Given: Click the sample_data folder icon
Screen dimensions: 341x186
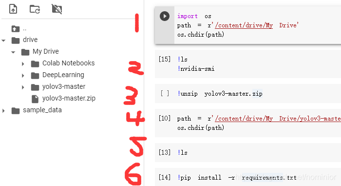Looking at the screenshot, I should point(16,111).
